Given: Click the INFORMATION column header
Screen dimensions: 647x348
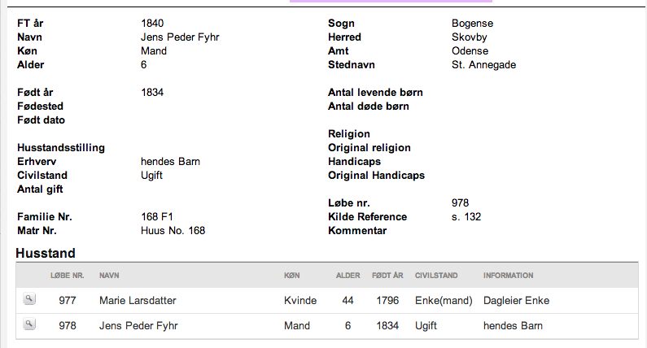Looking at the screenshot, I should coord(509,276).
